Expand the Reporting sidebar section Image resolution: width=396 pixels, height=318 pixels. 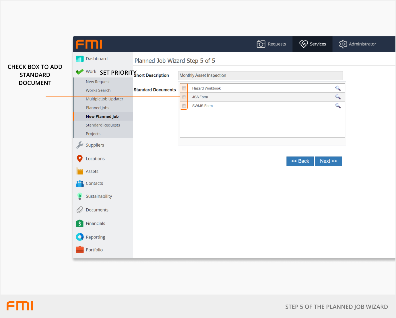95,237
